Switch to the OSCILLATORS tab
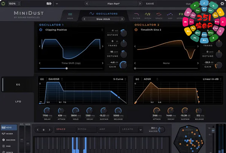Image resolution: width=226 pixels, height=153 pixels. click(103, 13)
